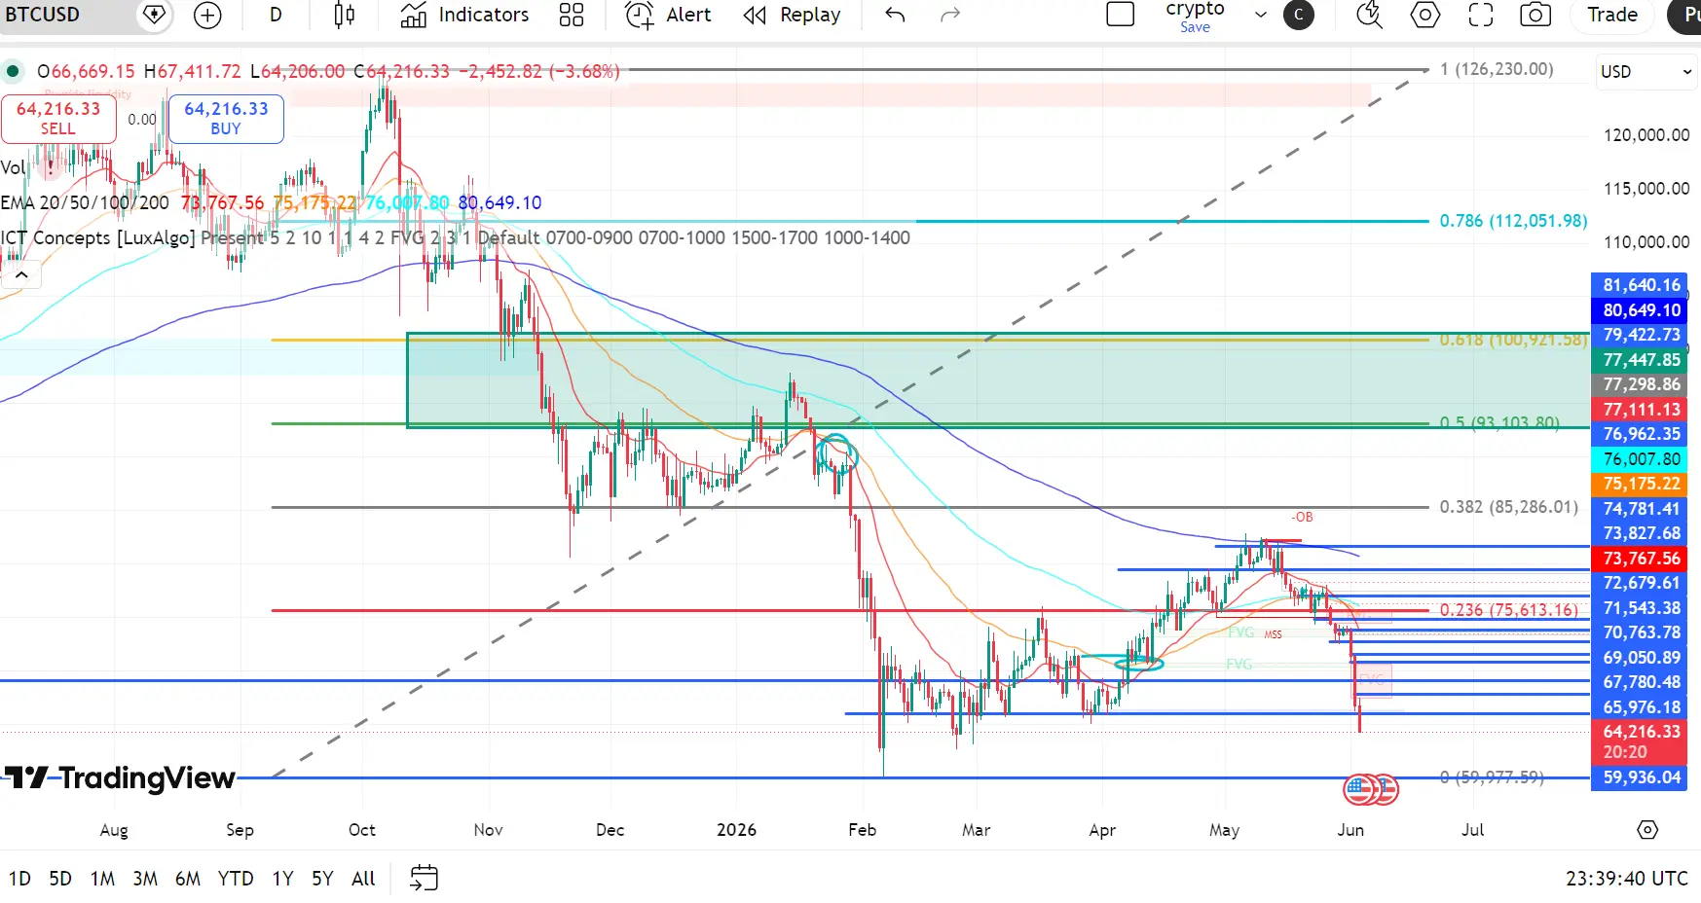Screen dimensions: 1701x903
Task: Expand the crypto layout dropdown arrow
Action: tap(1261, 15)
